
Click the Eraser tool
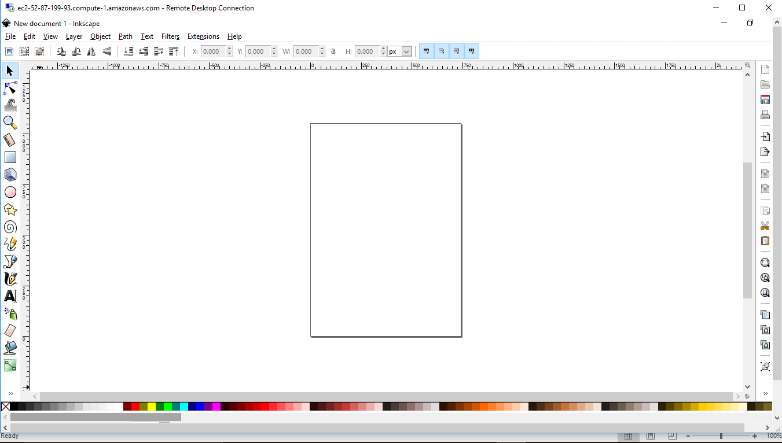tap(10, 331)
